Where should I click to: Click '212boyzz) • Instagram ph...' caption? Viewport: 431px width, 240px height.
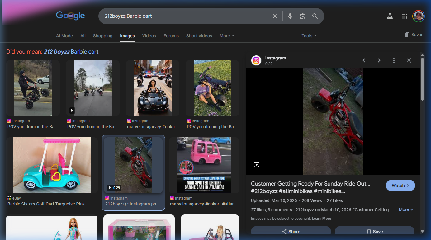click(x=132, y=204)
